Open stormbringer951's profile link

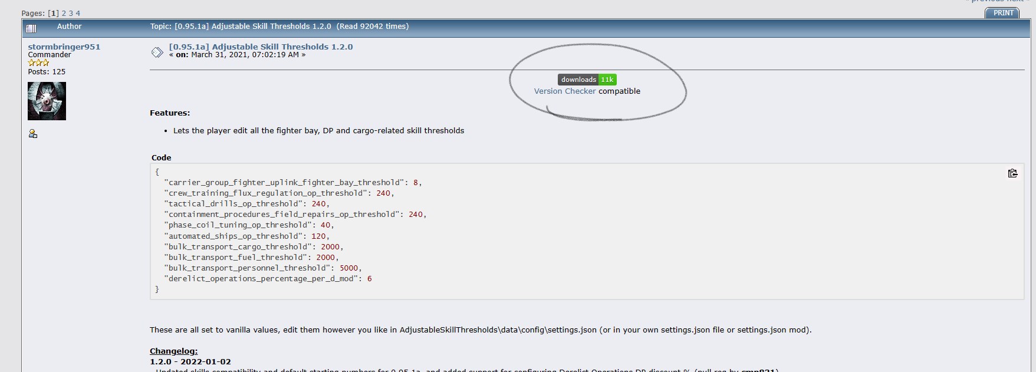click(64, 47)
